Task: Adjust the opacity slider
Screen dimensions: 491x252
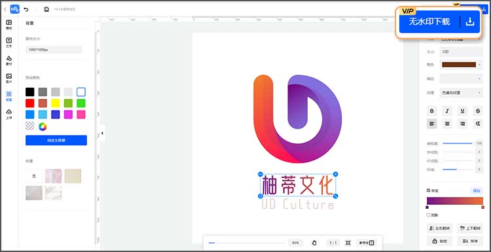Action: [x=458, y=143]
